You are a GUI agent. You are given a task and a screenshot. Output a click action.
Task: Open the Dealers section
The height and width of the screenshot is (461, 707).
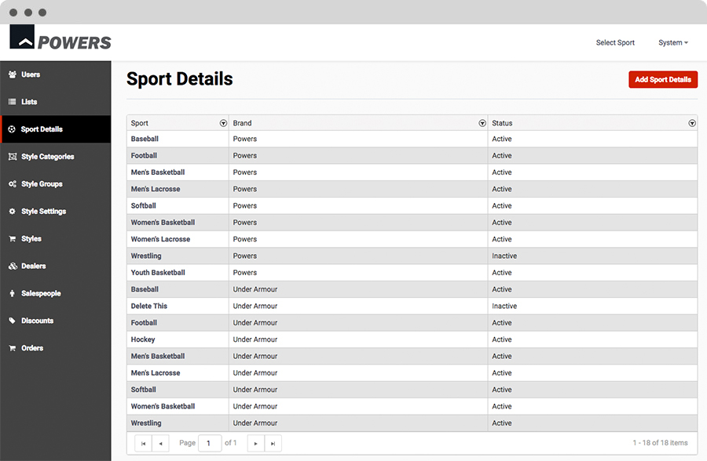point(56,266)
